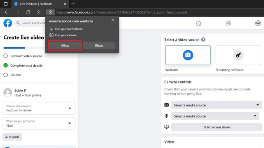Click the camera icon in Camera controls

click(x=167, y=105)
